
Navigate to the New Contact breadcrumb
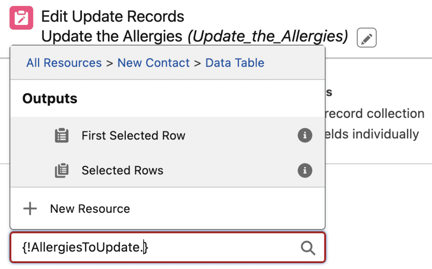(154, 63)
